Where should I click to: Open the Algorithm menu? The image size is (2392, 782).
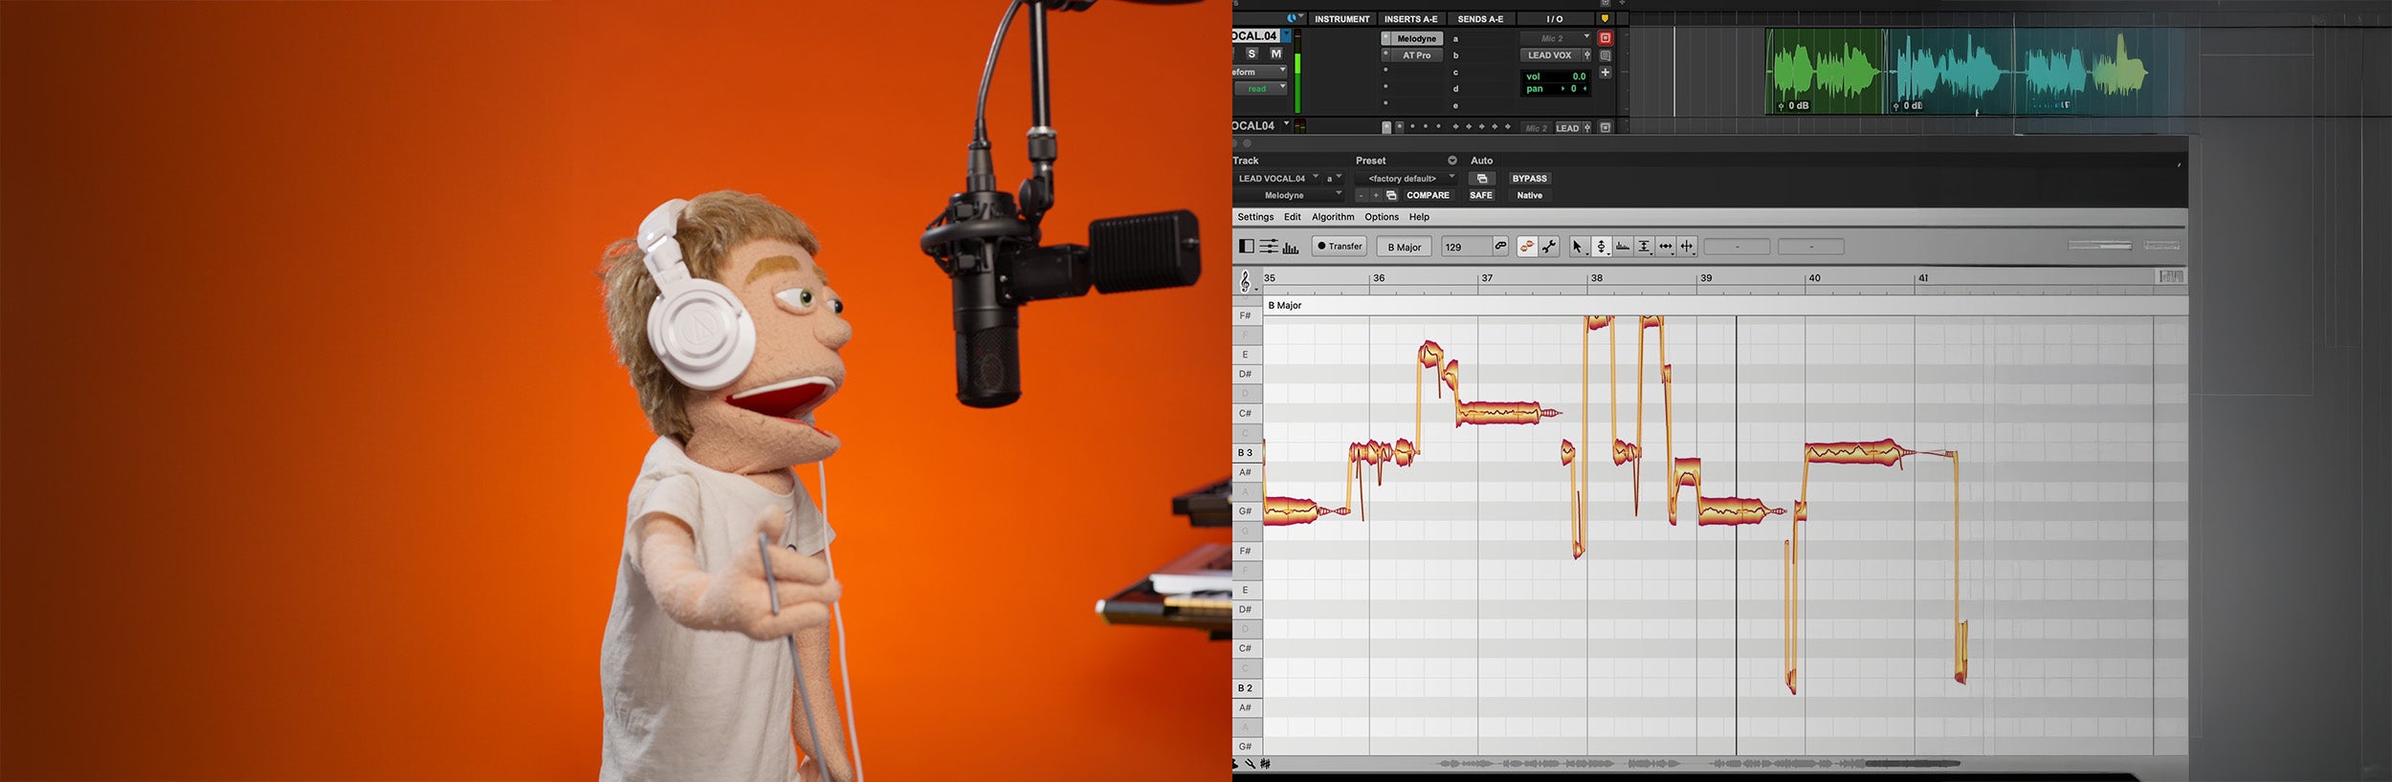pos(1332,217)
